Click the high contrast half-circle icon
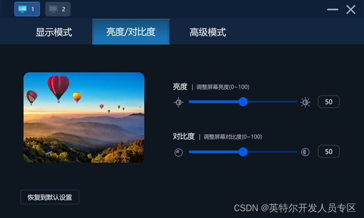 click(305, 152)
